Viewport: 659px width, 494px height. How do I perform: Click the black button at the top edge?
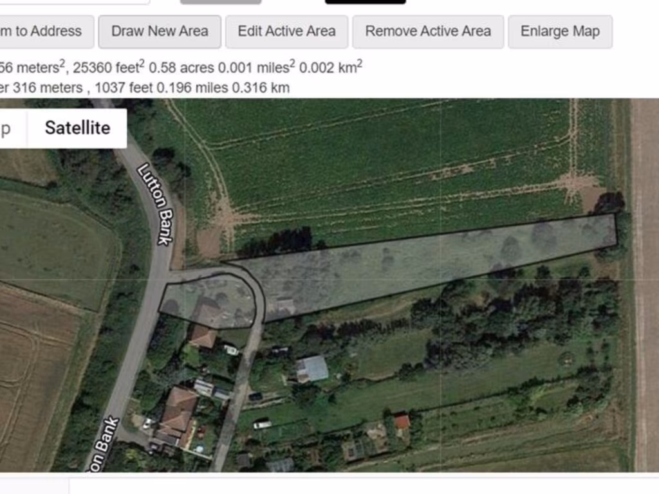click(x=366, y=2)
